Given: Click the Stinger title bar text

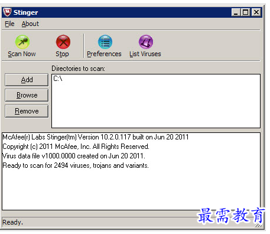Looking at the screenshot, I should pyautogui.click(x=25, y=12).
